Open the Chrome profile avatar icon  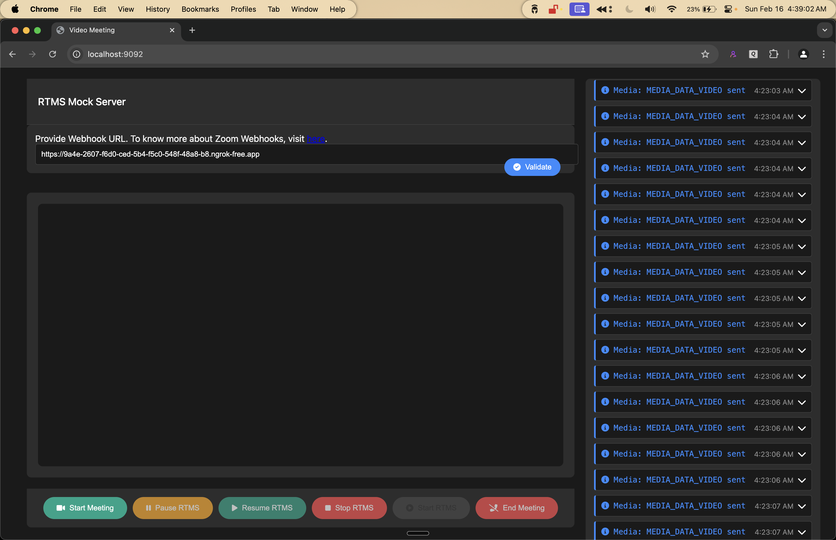point(803,54)
